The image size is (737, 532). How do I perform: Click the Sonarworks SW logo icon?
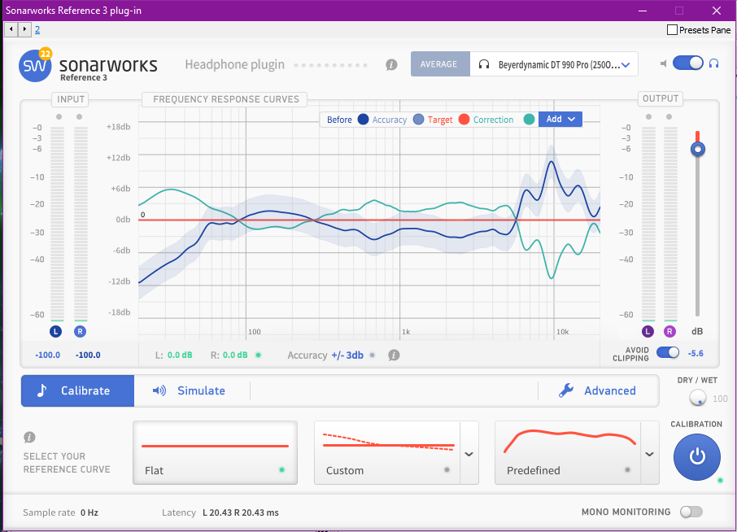point(35,66)
